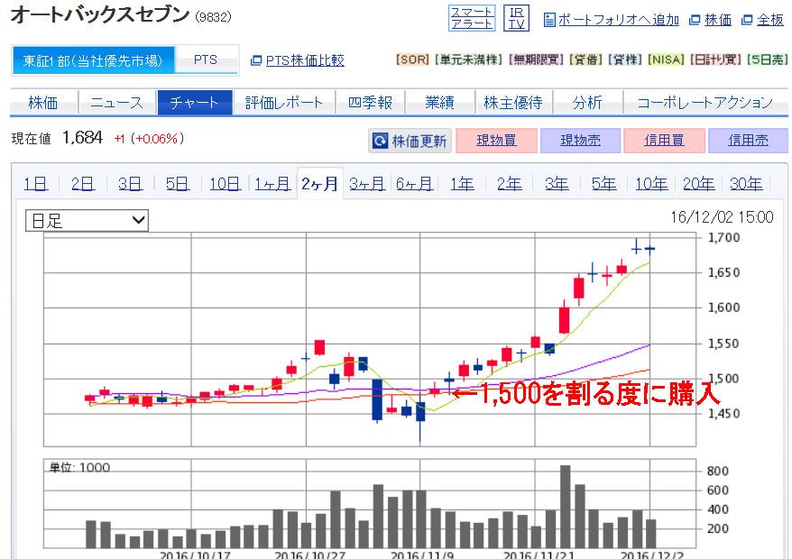Select the 3日 chart period

click(130, 184)
